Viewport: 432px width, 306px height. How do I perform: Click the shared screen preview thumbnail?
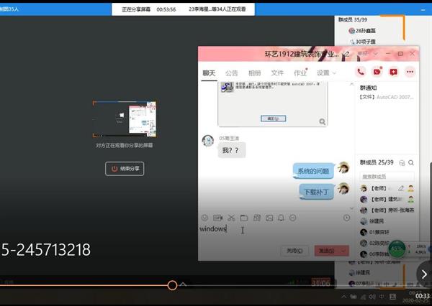125,120
